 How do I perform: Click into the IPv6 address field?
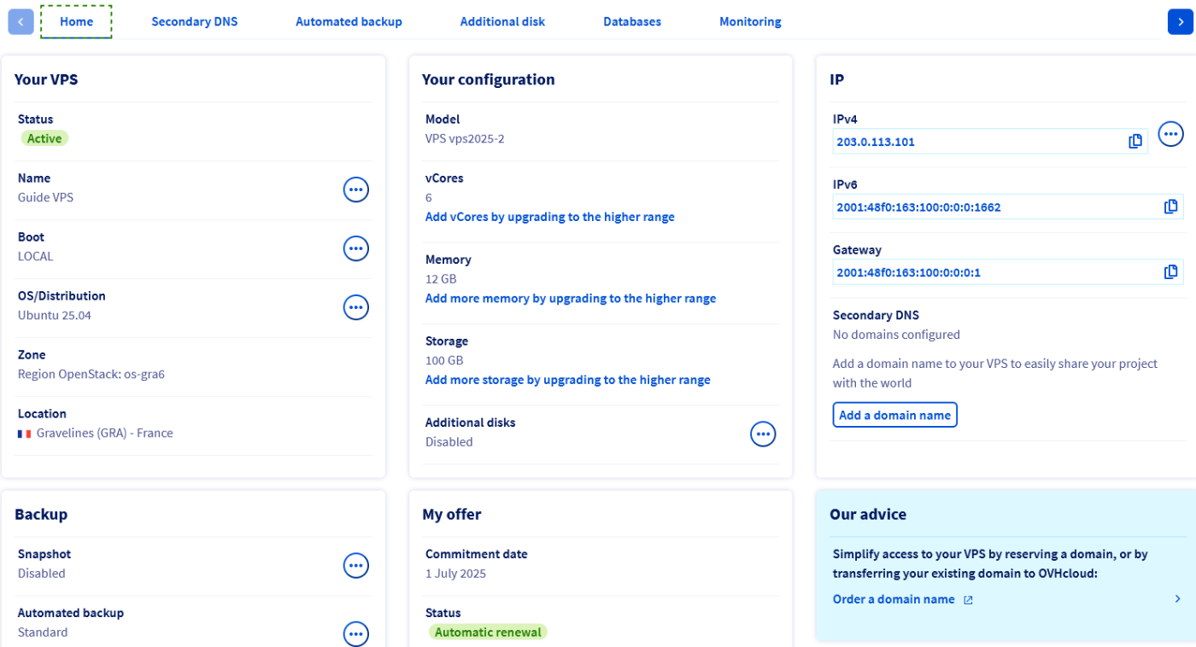[991, 207]
